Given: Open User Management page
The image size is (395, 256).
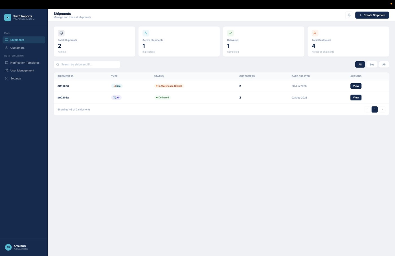Looking at the screenshot, I should coord(24,71).
